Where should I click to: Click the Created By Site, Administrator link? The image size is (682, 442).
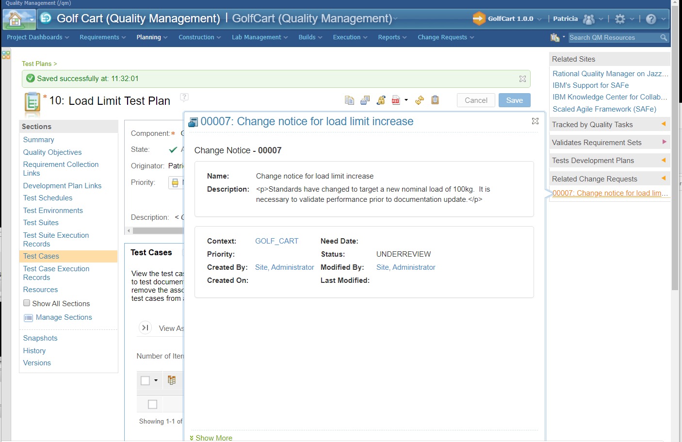coord(285,267)
